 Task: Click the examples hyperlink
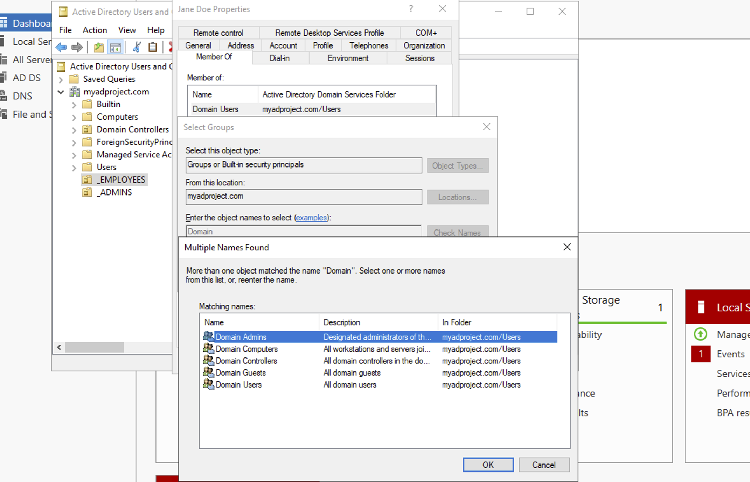coord(311,218)
